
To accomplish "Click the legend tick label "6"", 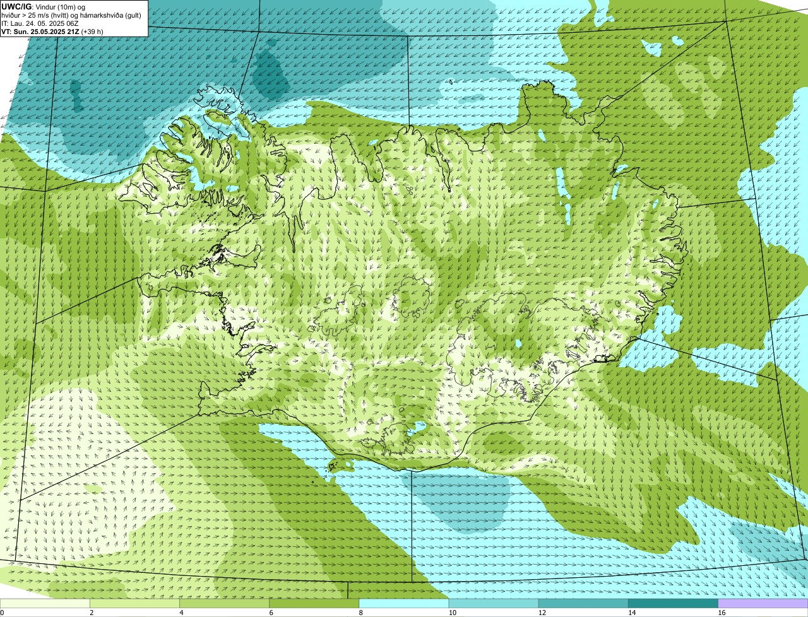I will click(271, 613).
